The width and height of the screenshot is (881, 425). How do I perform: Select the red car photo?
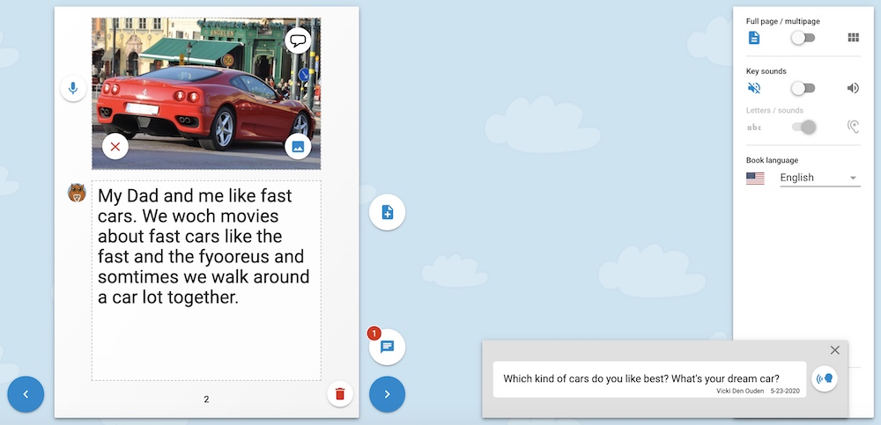206,93
